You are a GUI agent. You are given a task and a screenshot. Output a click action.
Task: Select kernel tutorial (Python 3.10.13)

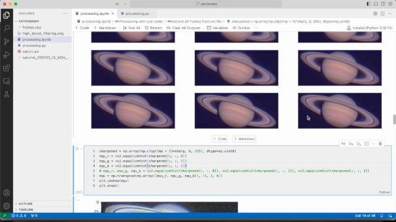(370, 28)
